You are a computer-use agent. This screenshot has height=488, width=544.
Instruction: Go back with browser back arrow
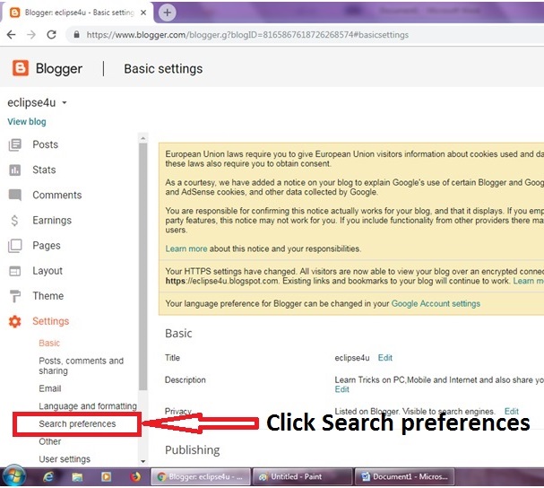pyautogui.click(x=12, y=34)
